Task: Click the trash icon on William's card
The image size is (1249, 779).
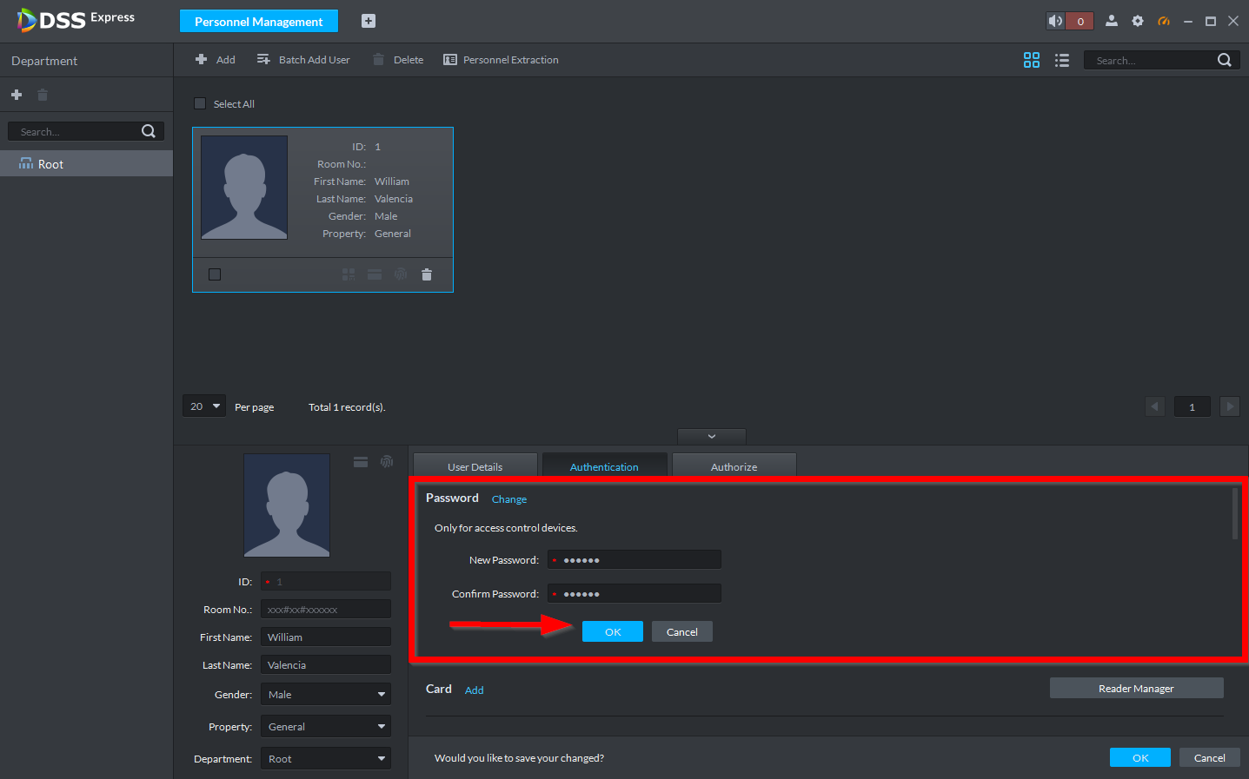Action: pyautogui.click(x=426, y=274)
